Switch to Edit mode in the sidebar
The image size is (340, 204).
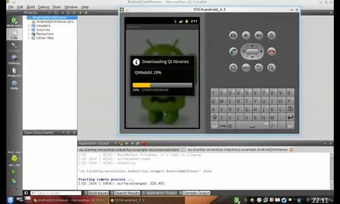pyautogui.click(x=14, y=35)
